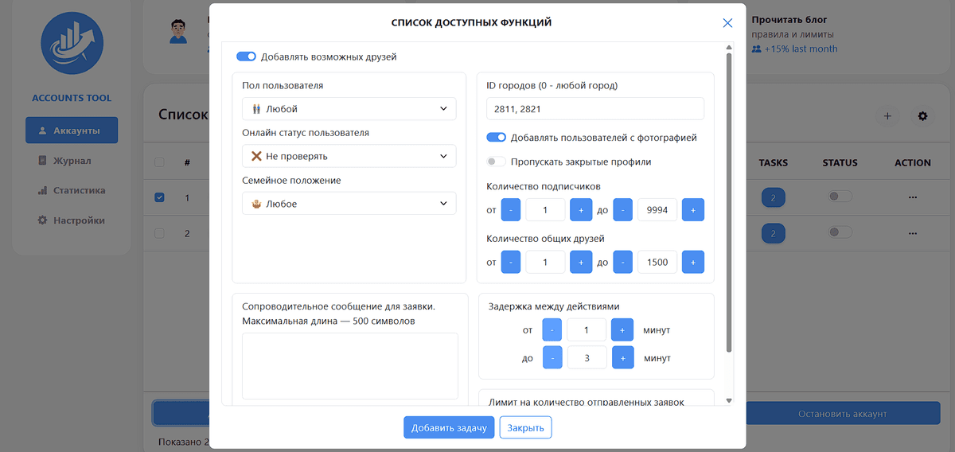Disable "Добавлять пользователей с фотографией" switch

tap(496, 138)
